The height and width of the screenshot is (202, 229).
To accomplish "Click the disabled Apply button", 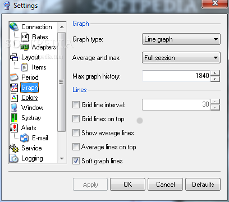I will [90, 185].
